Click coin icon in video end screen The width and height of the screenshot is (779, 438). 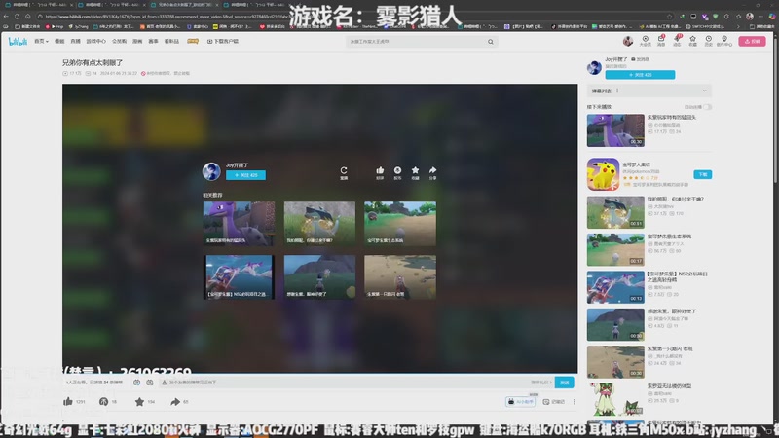tap(397, 172)
